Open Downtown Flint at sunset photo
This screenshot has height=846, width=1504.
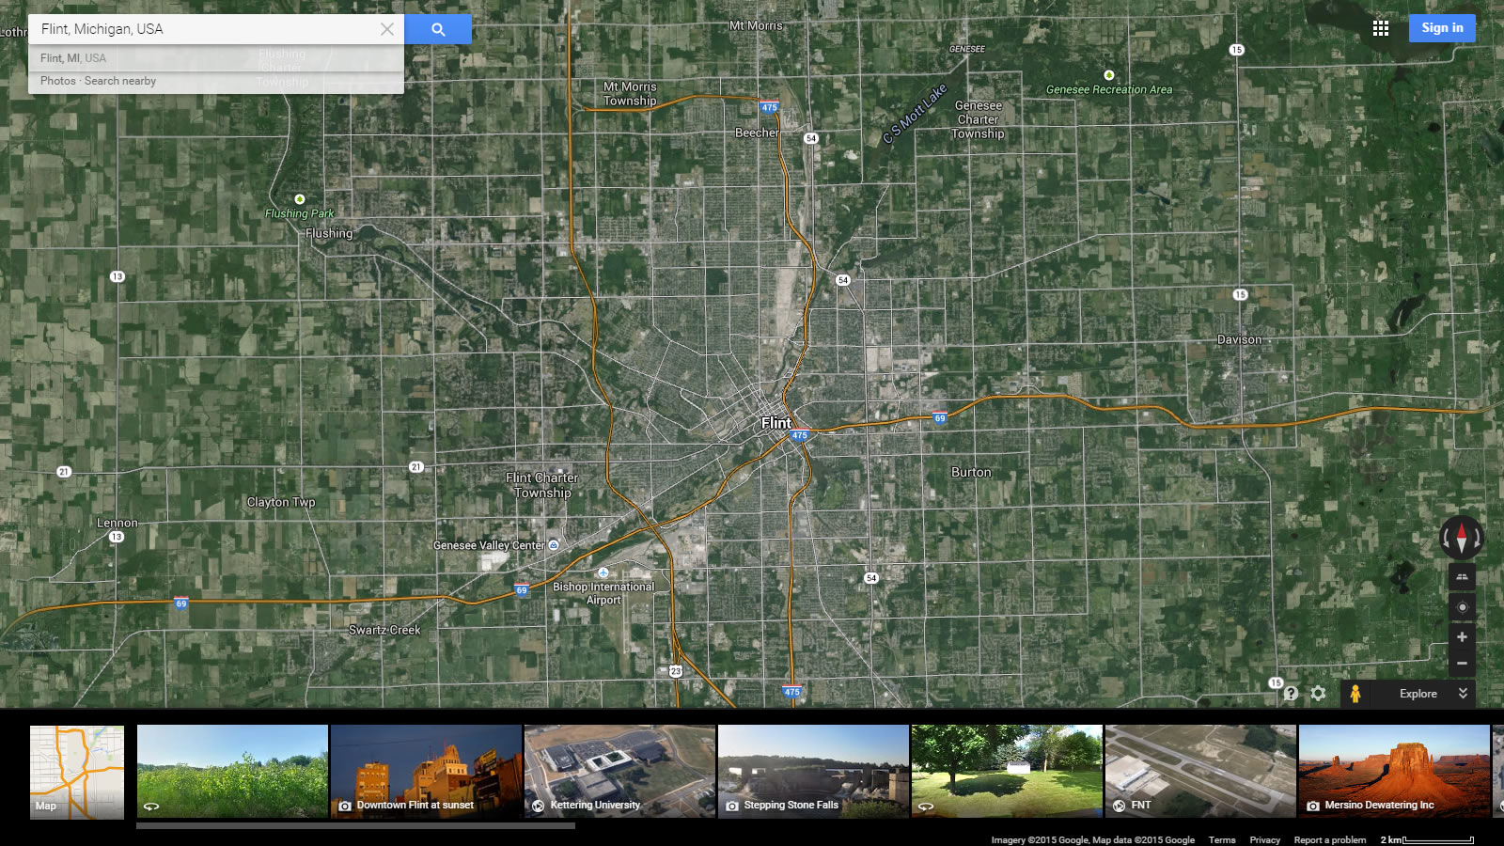(x=426, y=771)
